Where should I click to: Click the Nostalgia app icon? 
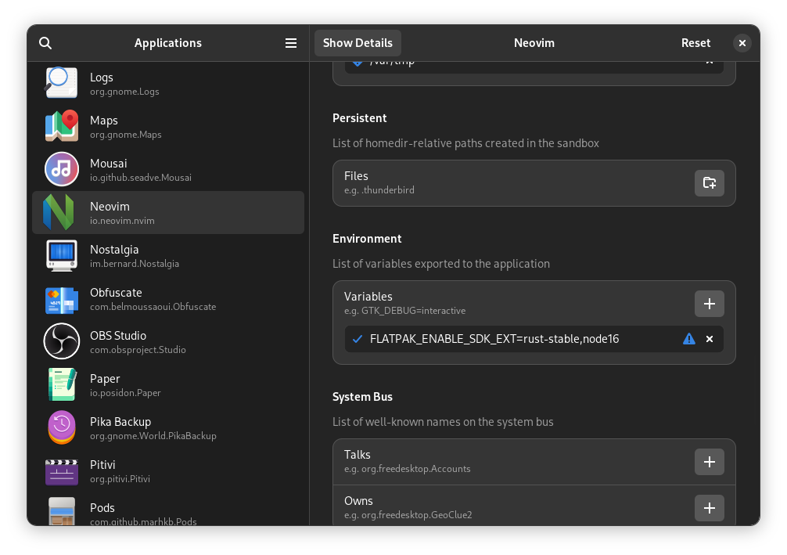[x=61, y=255]
